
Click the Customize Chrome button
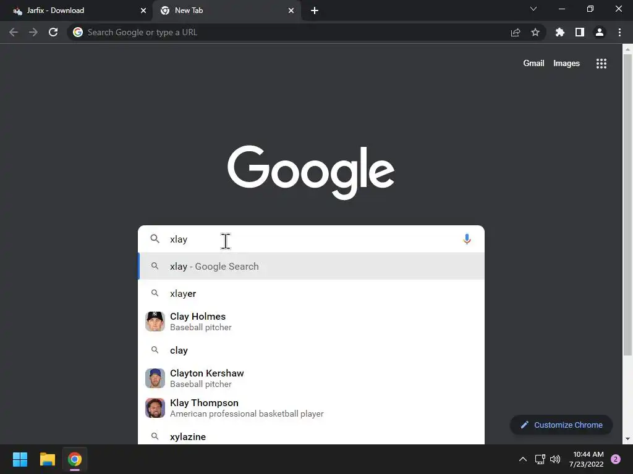point(561,425)
